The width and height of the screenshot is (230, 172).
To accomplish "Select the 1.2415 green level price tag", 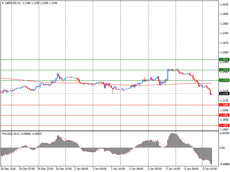I will (x=224, y=70).
